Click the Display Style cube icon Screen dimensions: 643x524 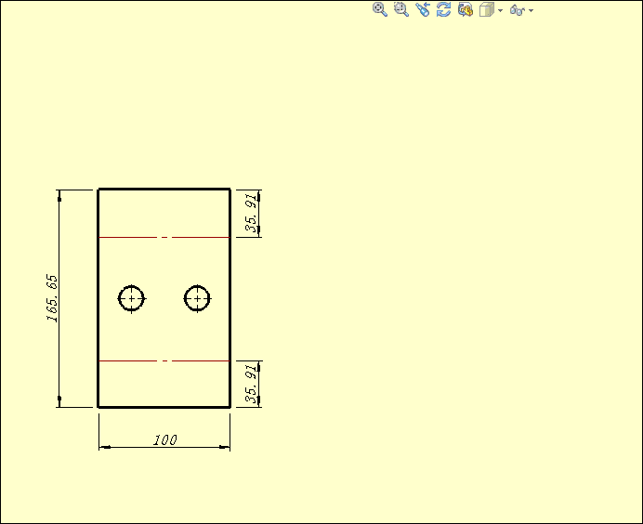(486, 9)
